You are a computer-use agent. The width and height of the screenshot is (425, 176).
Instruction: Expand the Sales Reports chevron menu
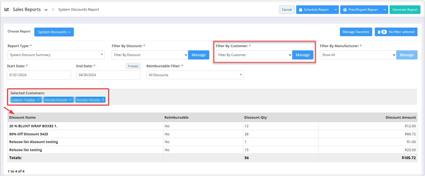coord(46,10)
